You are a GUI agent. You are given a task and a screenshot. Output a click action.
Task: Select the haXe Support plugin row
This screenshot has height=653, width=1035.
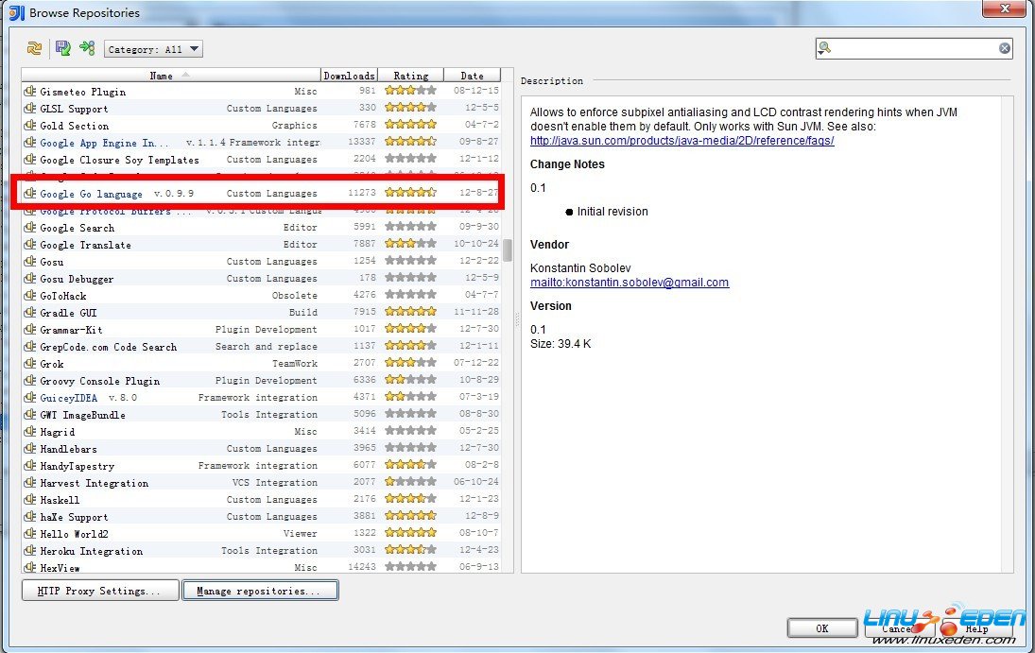click(x=262, y=516)
